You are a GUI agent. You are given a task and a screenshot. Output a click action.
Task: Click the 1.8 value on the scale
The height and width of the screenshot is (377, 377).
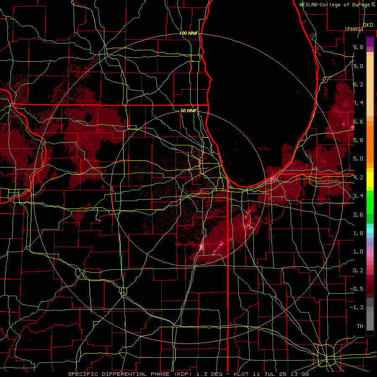[358, 233]
